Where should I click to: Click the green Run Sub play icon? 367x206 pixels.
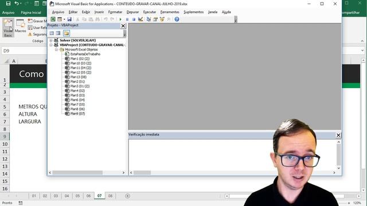[x=120, y=19]
